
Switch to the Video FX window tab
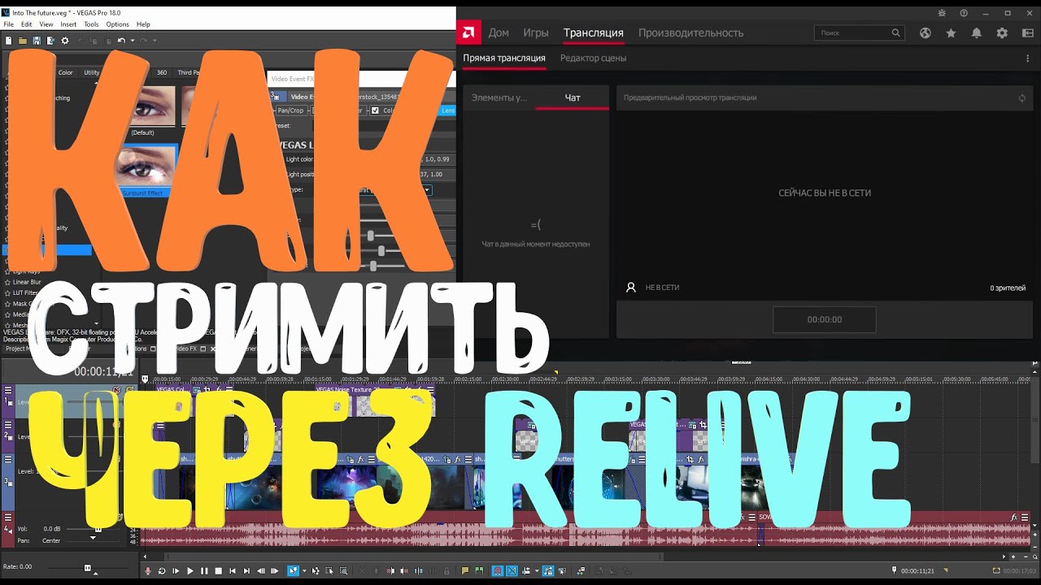187,349
